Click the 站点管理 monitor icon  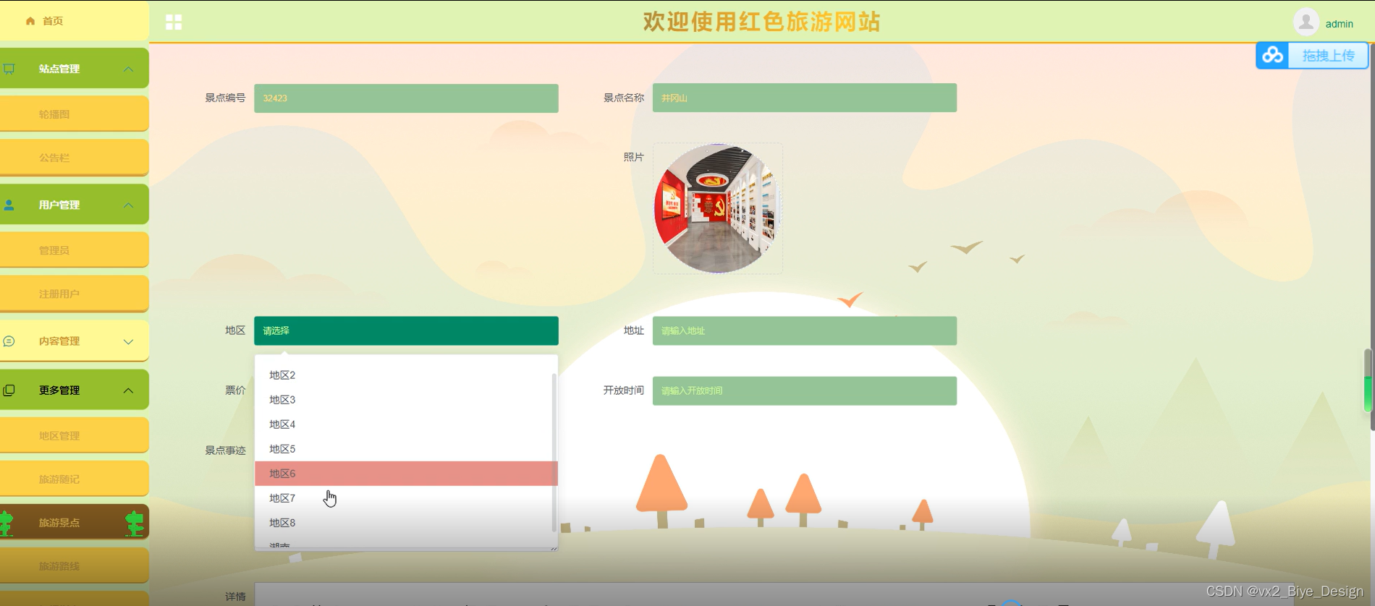click(9, 69)
